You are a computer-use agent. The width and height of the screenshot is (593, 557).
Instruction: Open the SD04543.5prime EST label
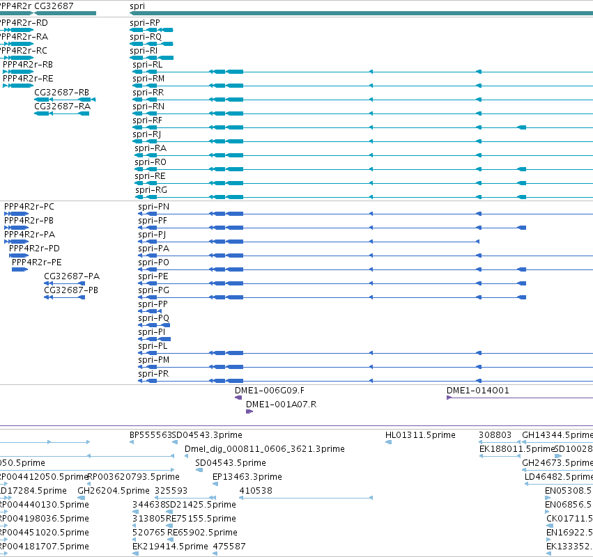[x=231, y=463]
